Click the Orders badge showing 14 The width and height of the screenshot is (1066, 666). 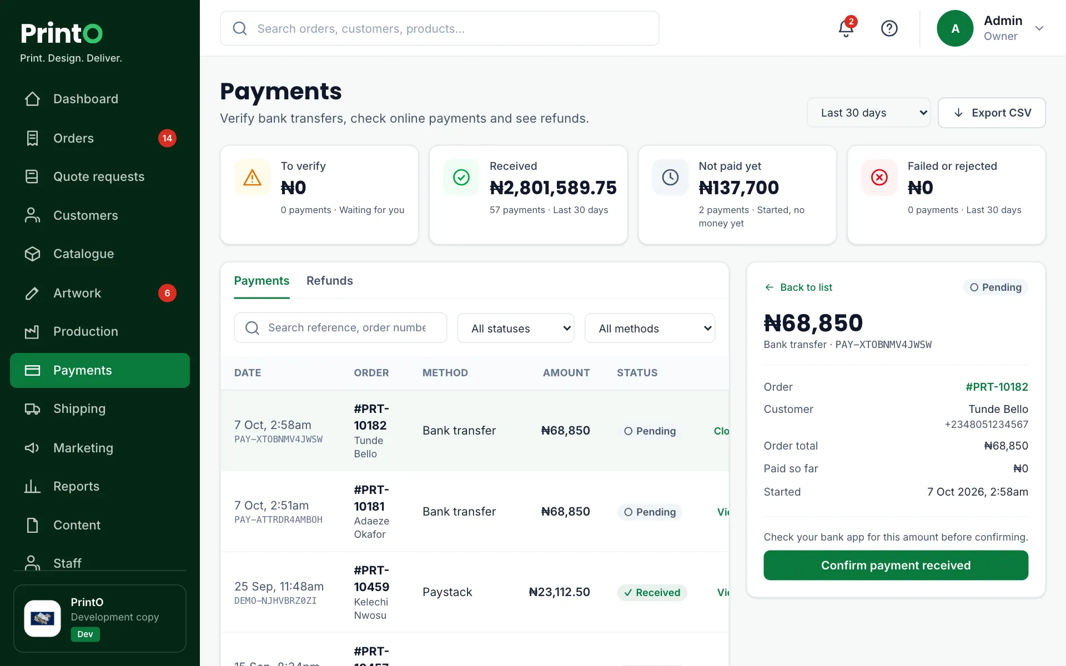point(167,138)
